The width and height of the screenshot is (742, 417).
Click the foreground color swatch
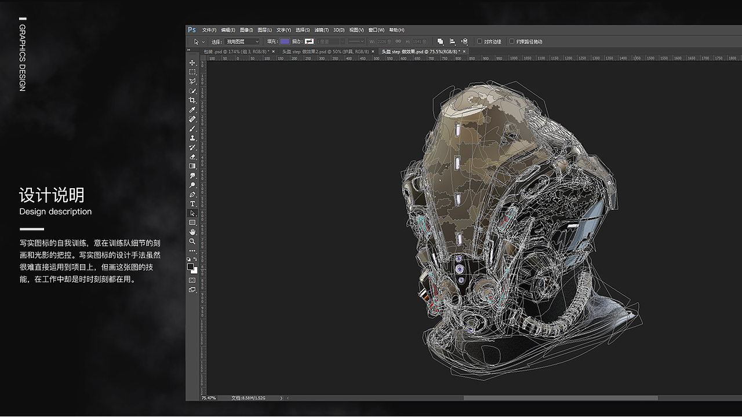point(190,266)
